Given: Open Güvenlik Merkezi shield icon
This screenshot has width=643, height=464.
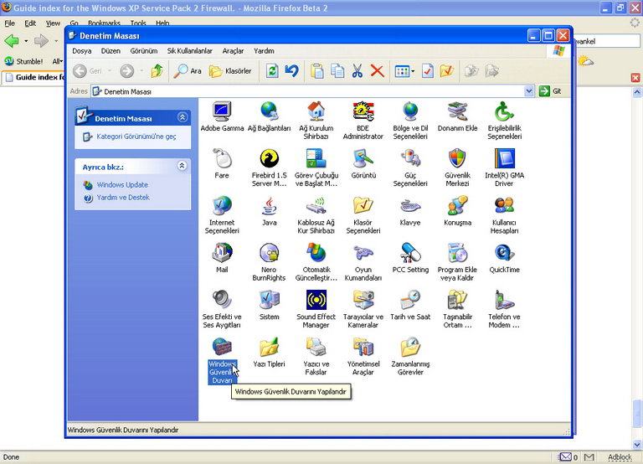Looking at the screenshot, I should [x=457, y=159].
